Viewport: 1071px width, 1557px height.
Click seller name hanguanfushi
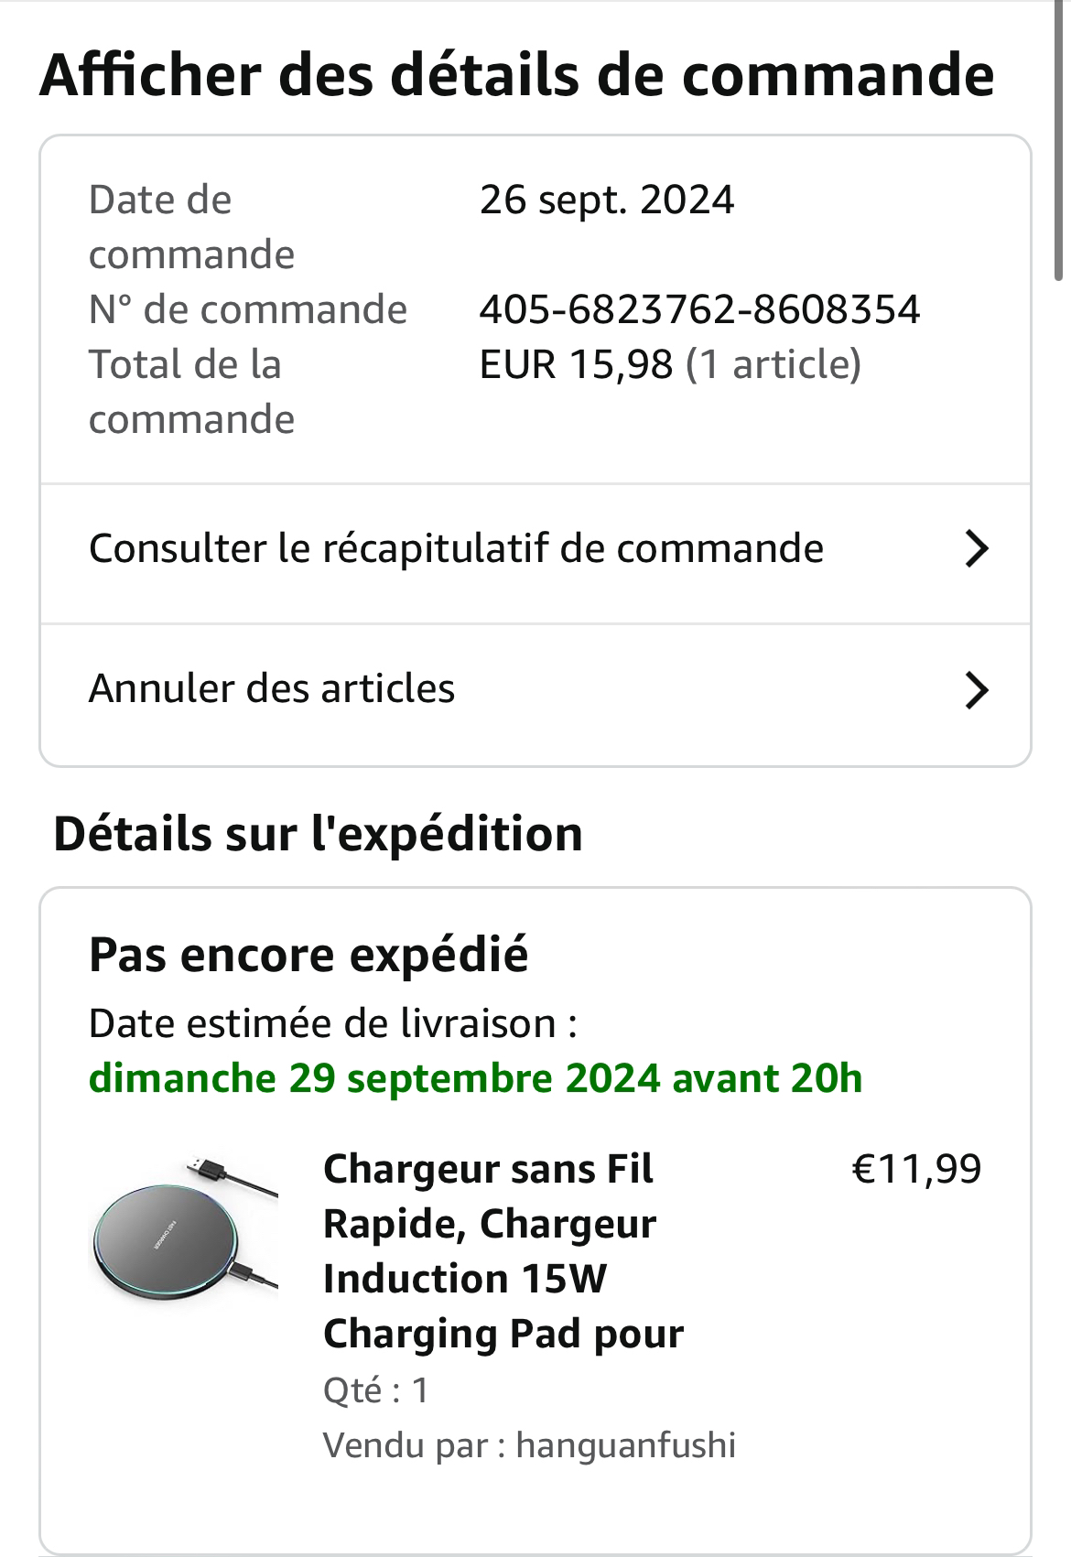tap(625, 1445)
